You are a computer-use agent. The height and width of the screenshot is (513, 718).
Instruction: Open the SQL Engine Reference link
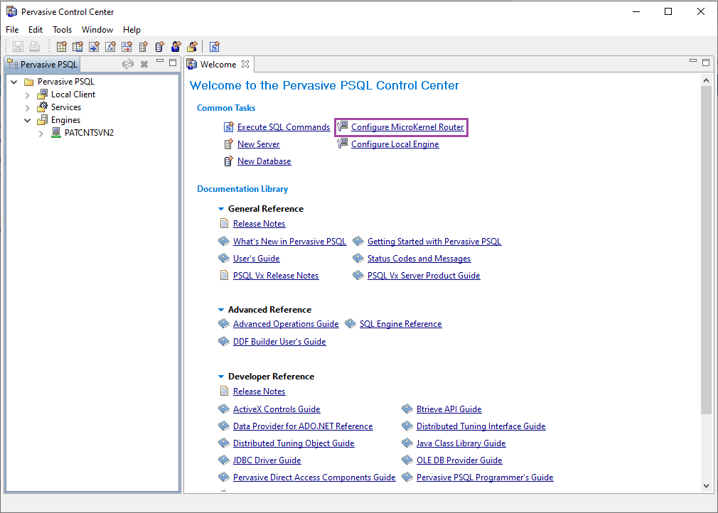pos(401,324)
